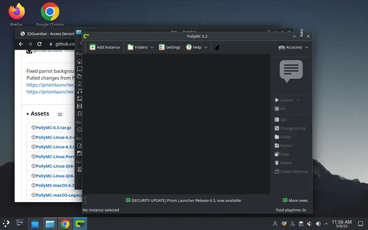The width and height of the screenshot is (368, 230).
Task: Click the muted audio tray icon
Action: 310,224
